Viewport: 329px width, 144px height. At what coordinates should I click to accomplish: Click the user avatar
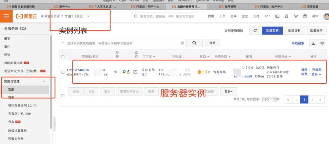326,16
